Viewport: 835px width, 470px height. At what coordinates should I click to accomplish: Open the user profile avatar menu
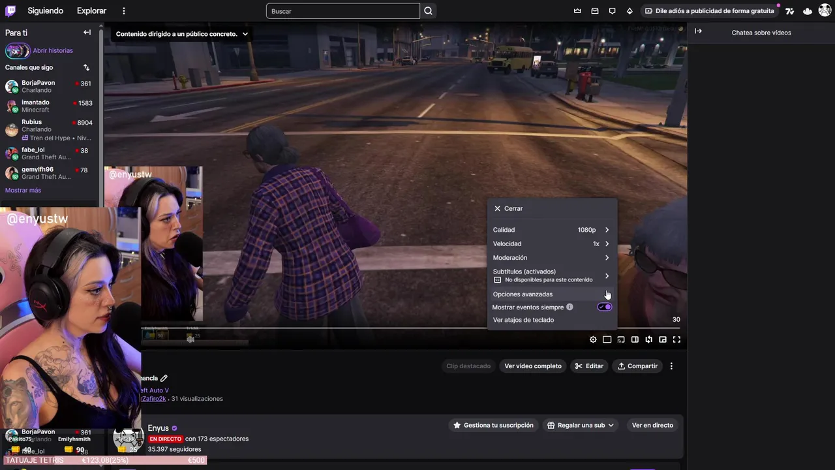tap(825, 10)
